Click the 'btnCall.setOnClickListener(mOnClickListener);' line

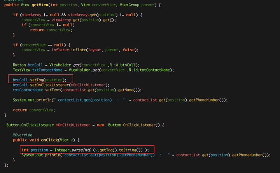pos(61,85)
